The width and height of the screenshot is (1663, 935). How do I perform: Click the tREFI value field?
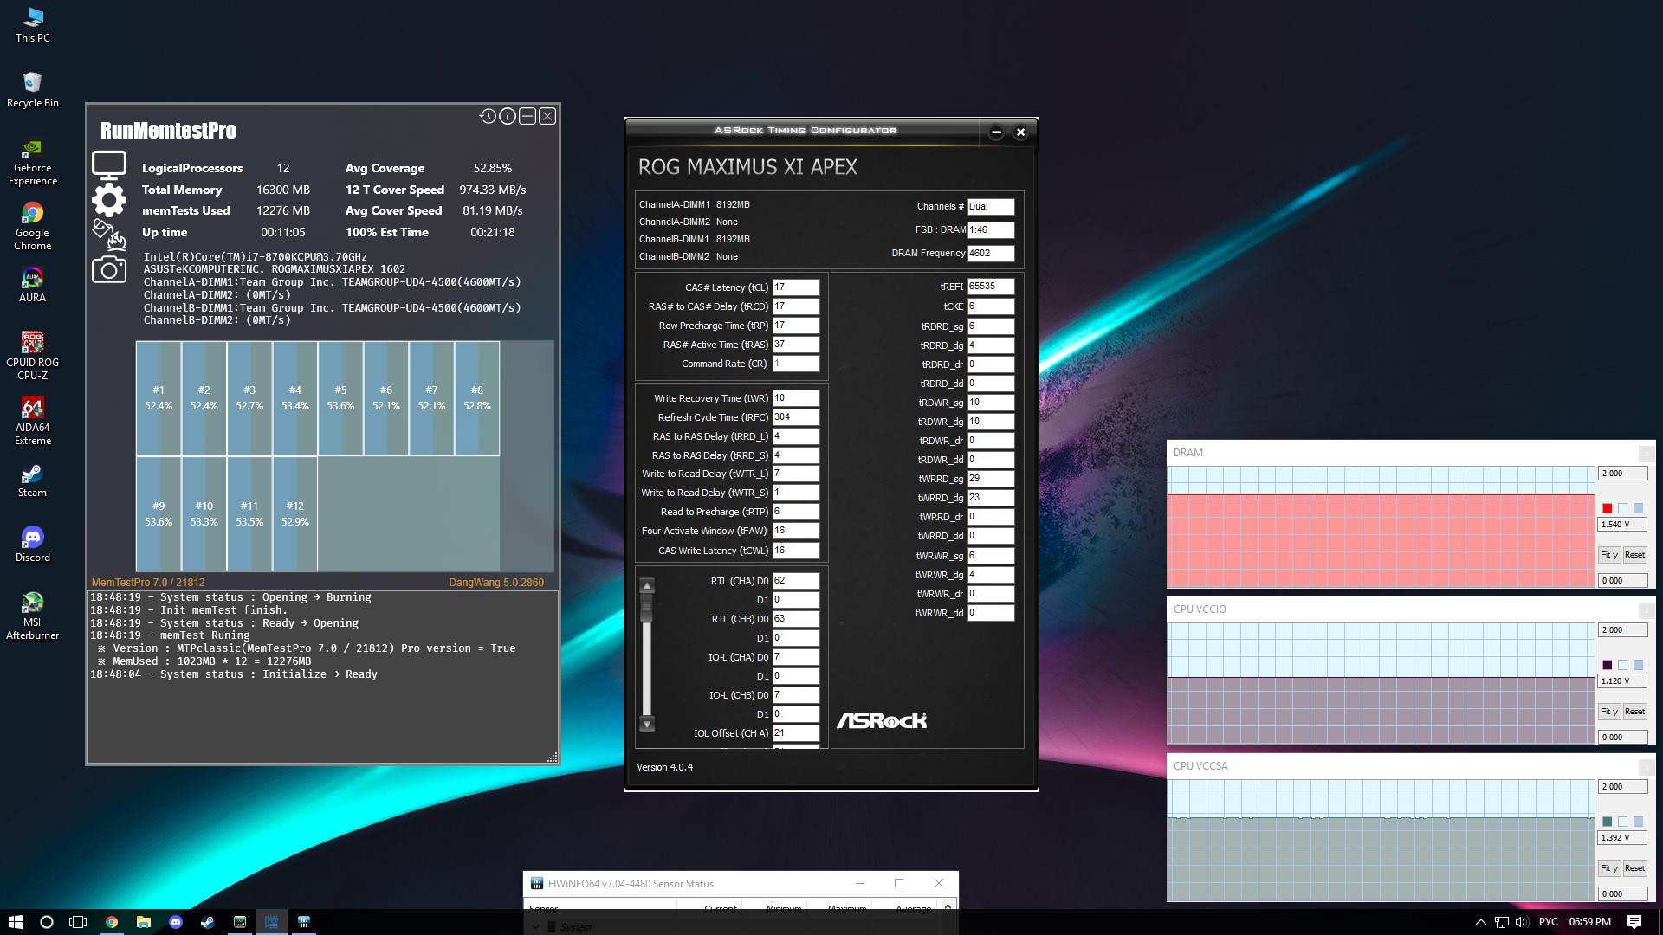point(990,287)
